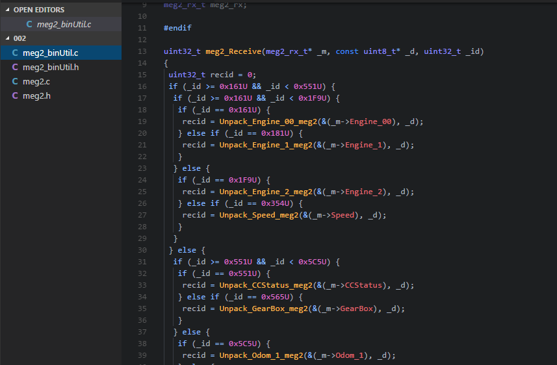Click Unpack_GearBox_meg2 call
Image resolution: width=557 pixels, height=365 pixels.
click(x=264, y=308)
